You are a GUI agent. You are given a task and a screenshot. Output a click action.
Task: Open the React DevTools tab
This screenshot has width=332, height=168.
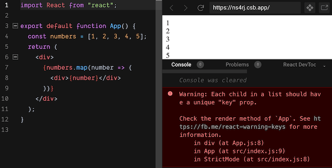[300, 64]
